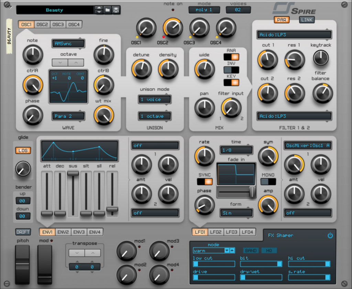Power off the FX Shaper
Image resolution: width=352 pixels, height=289 pixels.
(330, 236)
